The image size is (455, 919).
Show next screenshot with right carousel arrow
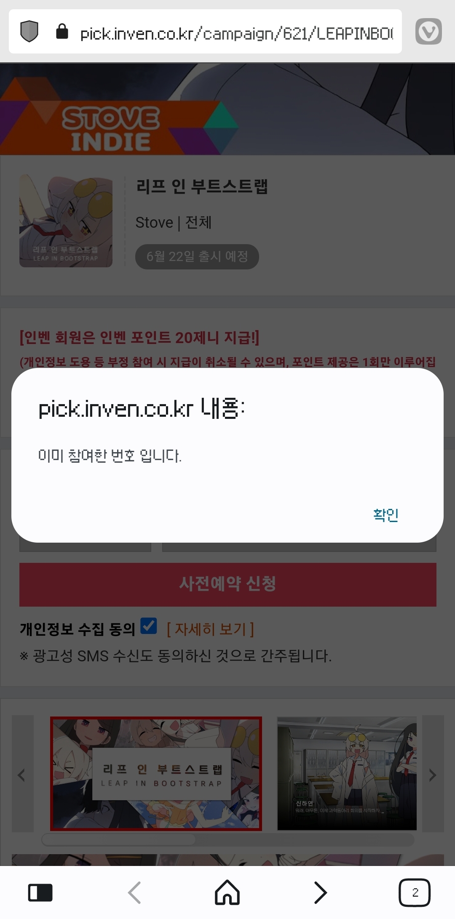(433, 774)
